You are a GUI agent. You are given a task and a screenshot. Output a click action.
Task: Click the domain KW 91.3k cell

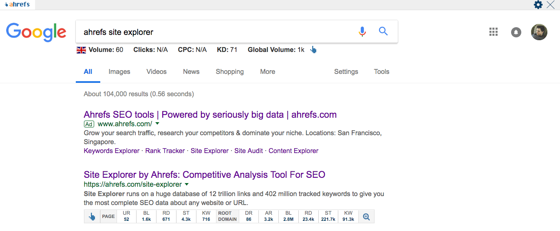tap(348, 216)
